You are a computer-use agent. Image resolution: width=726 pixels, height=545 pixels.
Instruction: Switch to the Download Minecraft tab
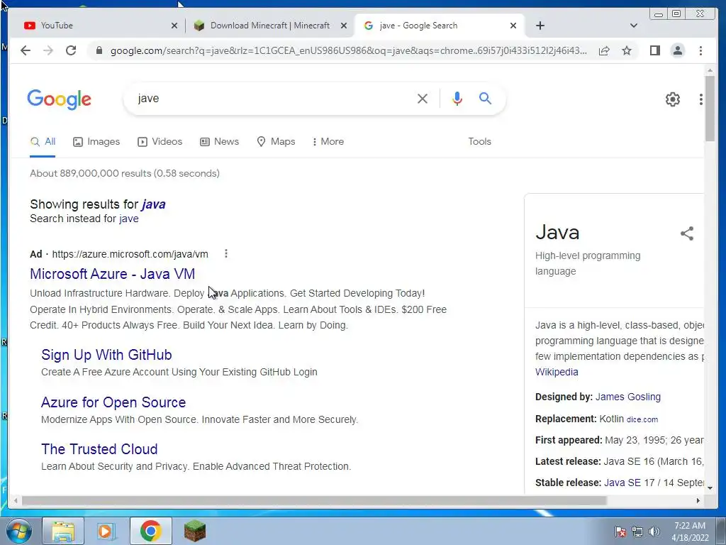click(270, 26)
